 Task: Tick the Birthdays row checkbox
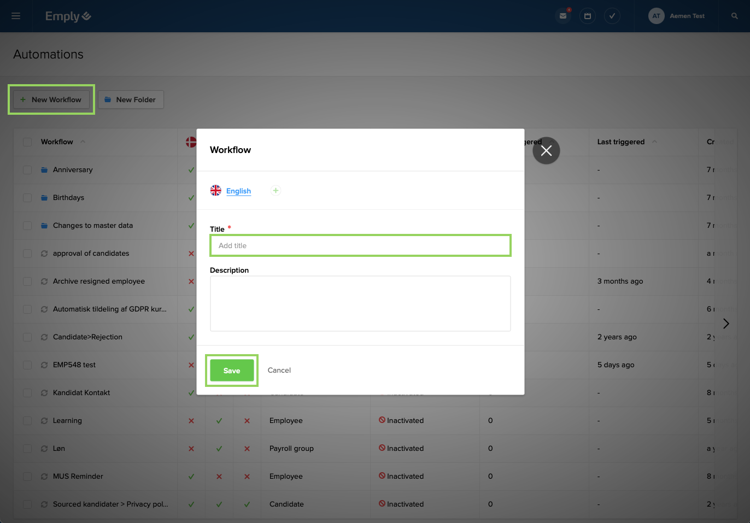pyautogui.click(x=27, y=198)
